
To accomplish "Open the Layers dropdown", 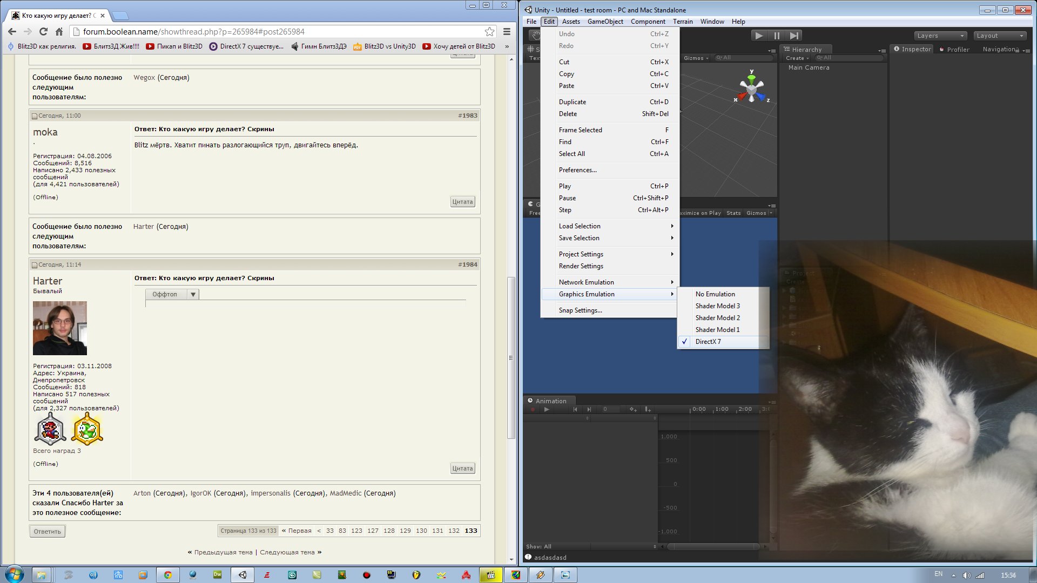I will (x=940, y=36).
